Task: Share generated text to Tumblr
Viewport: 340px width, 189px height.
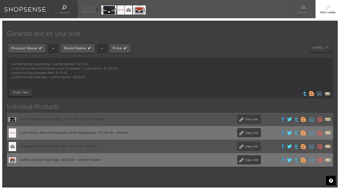Action: click(x=305, y=94)
